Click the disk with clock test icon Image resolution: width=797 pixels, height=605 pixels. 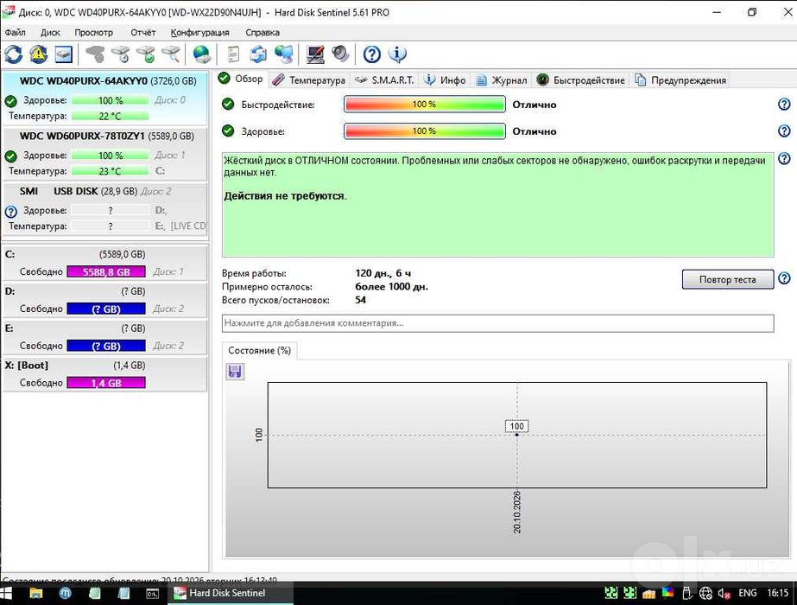(x=121, y=54)
